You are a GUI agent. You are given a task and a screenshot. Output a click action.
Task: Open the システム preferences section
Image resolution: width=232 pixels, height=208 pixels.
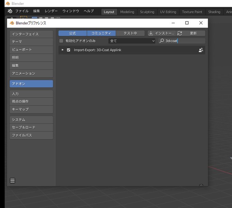pos(31,120)
